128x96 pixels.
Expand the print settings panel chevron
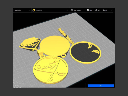pos(111,10)
